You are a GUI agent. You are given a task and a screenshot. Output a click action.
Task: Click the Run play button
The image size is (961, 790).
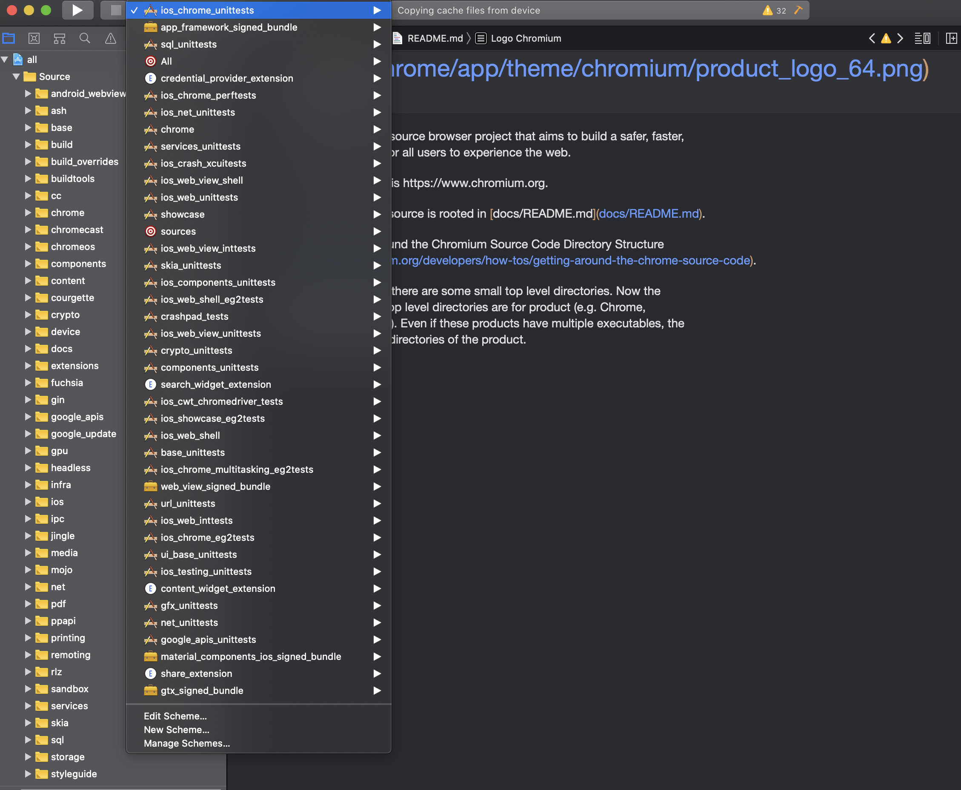(x=77, y=10)
